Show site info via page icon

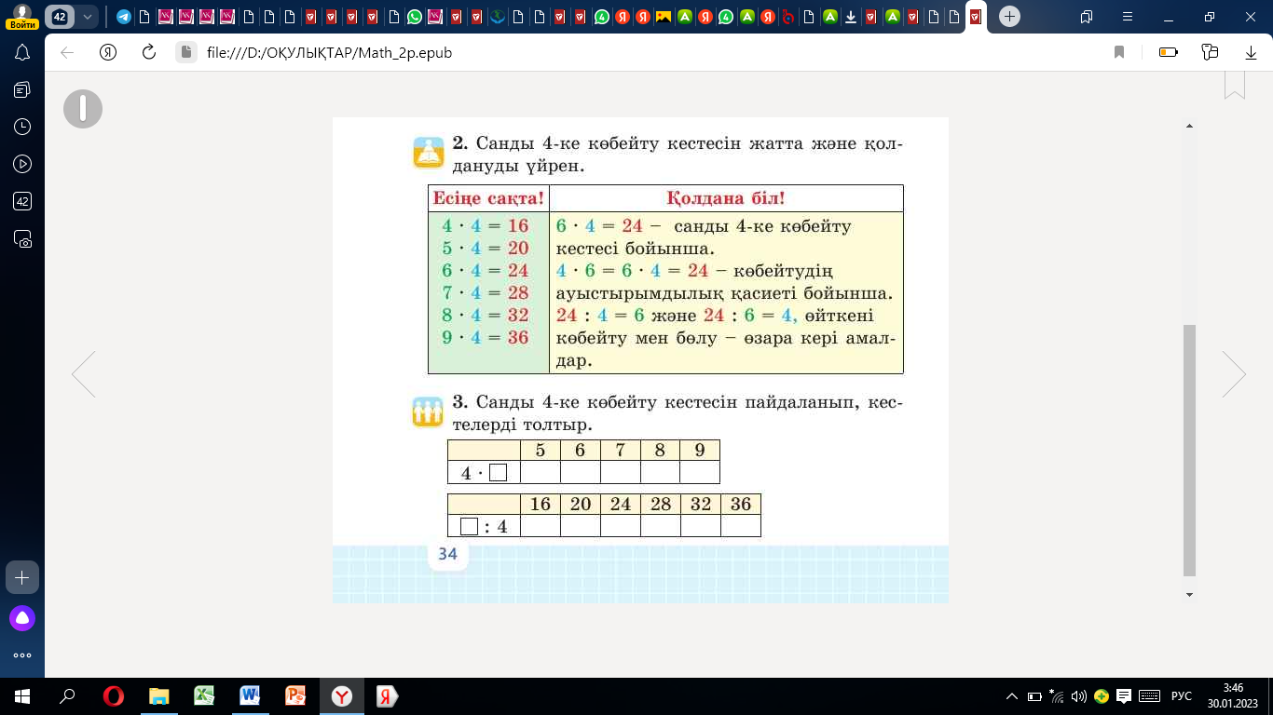point(186,53)
